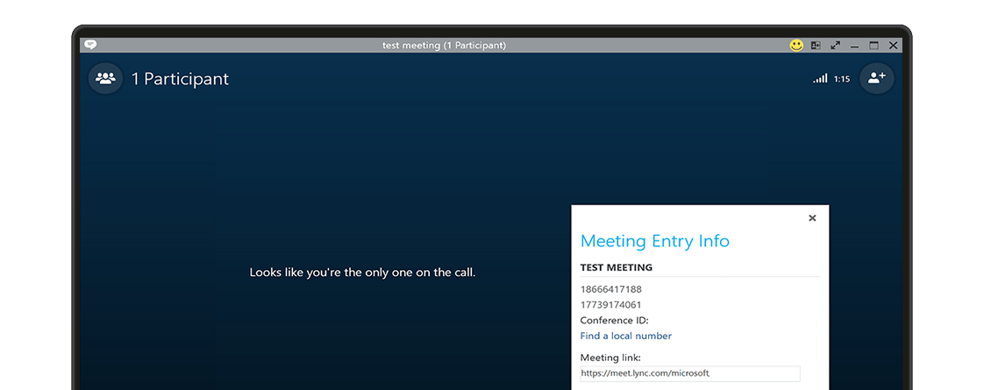984x390 pixels.
Task: Click the Conference ID label
Action: [614, 321]
